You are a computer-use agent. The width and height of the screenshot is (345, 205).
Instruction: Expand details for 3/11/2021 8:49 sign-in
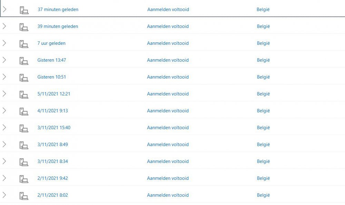click(4, 145)
